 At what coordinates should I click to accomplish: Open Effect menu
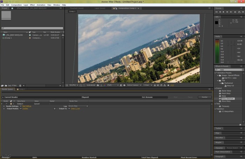(32, 5)
